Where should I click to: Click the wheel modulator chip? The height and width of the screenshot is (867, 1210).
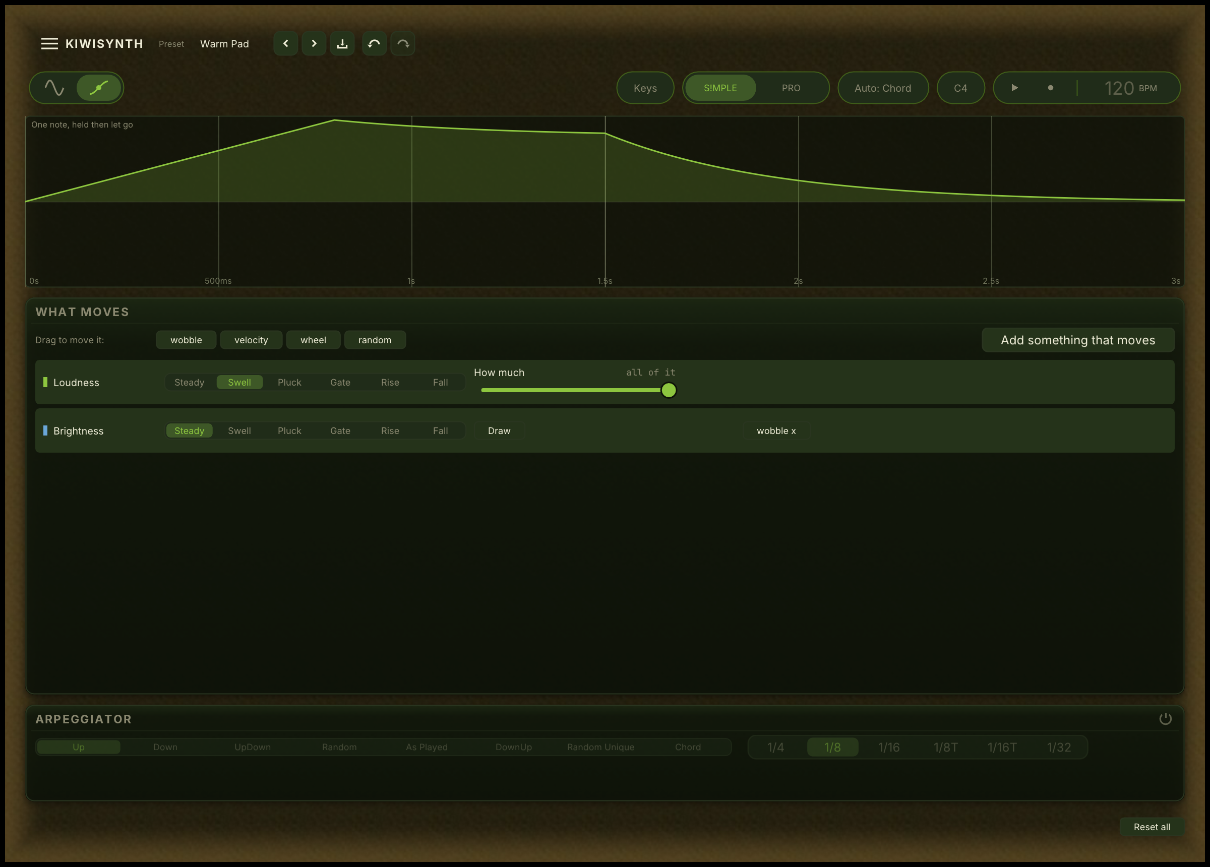pyautogui.click(x=313, y=340)
